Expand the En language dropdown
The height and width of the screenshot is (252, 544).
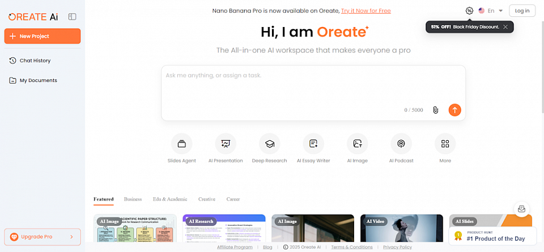491,11
